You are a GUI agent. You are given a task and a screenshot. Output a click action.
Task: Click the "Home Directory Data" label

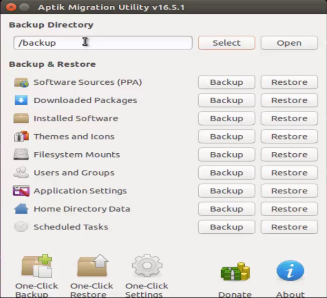82,209
